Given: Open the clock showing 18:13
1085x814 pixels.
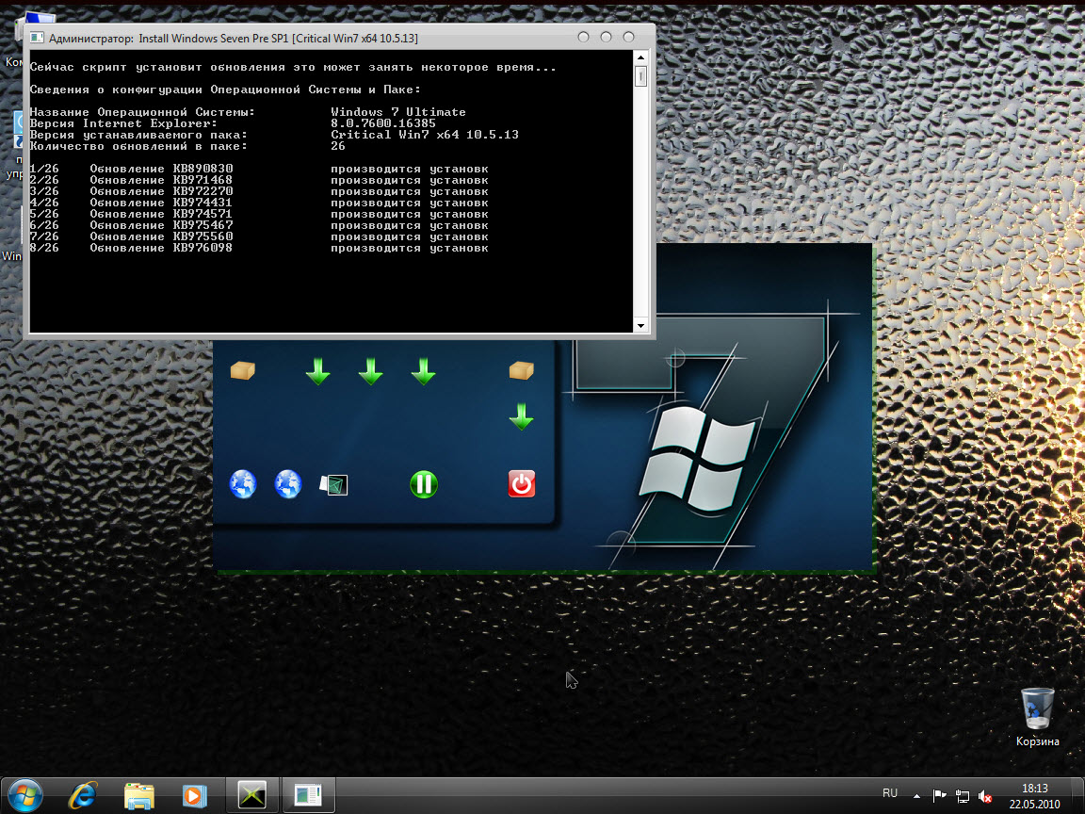Looking at the screenshot, I should coord(1035,795).
